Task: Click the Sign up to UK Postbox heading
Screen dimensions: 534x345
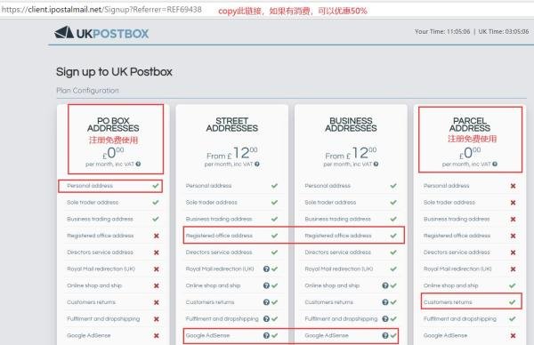Action: (x=114, y=72)
